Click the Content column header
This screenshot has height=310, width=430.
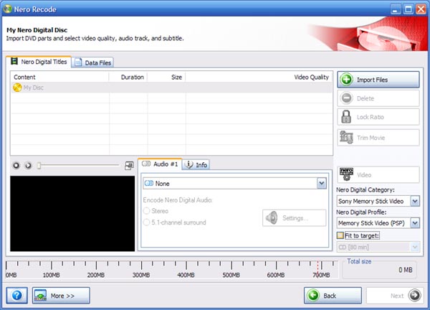point(60,77)
